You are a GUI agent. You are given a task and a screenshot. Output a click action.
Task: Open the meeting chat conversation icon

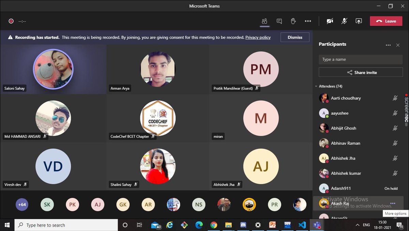point(279,21)
